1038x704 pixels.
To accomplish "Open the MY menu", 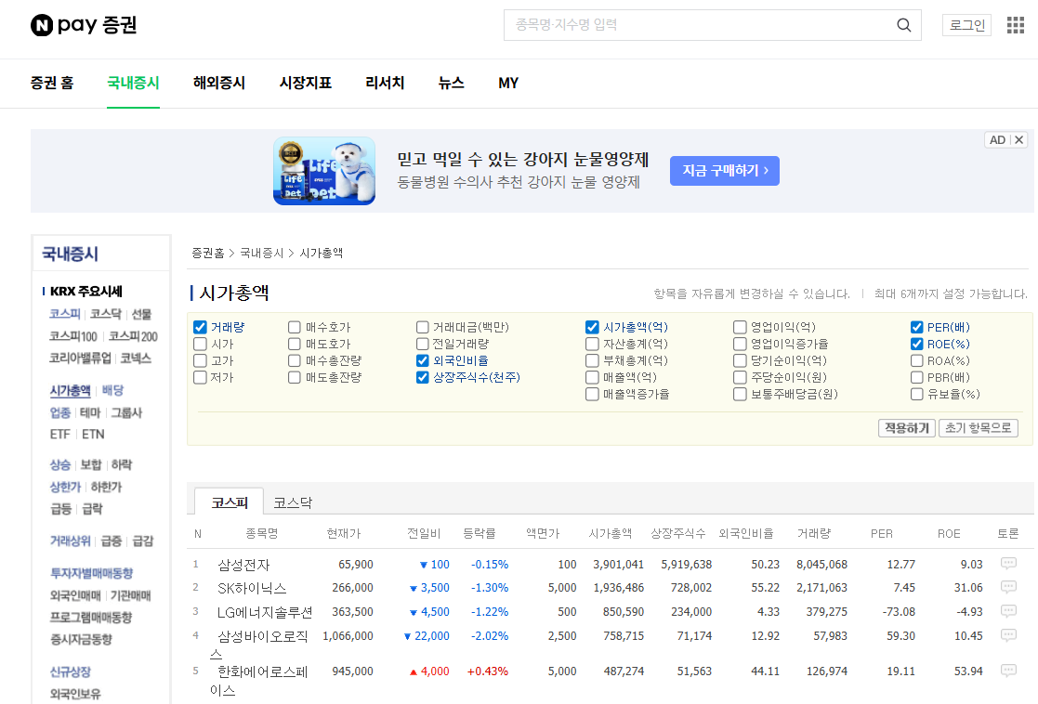I will [508, 83].
